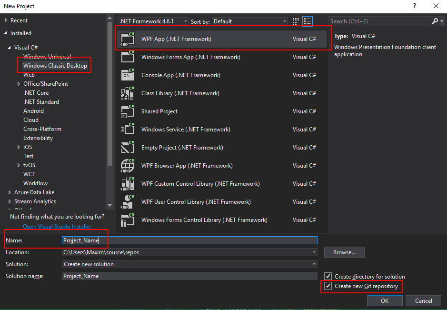Select WPF App (.NET Framework) template
This screenshot has width=447, height=310.
[222, 39]
